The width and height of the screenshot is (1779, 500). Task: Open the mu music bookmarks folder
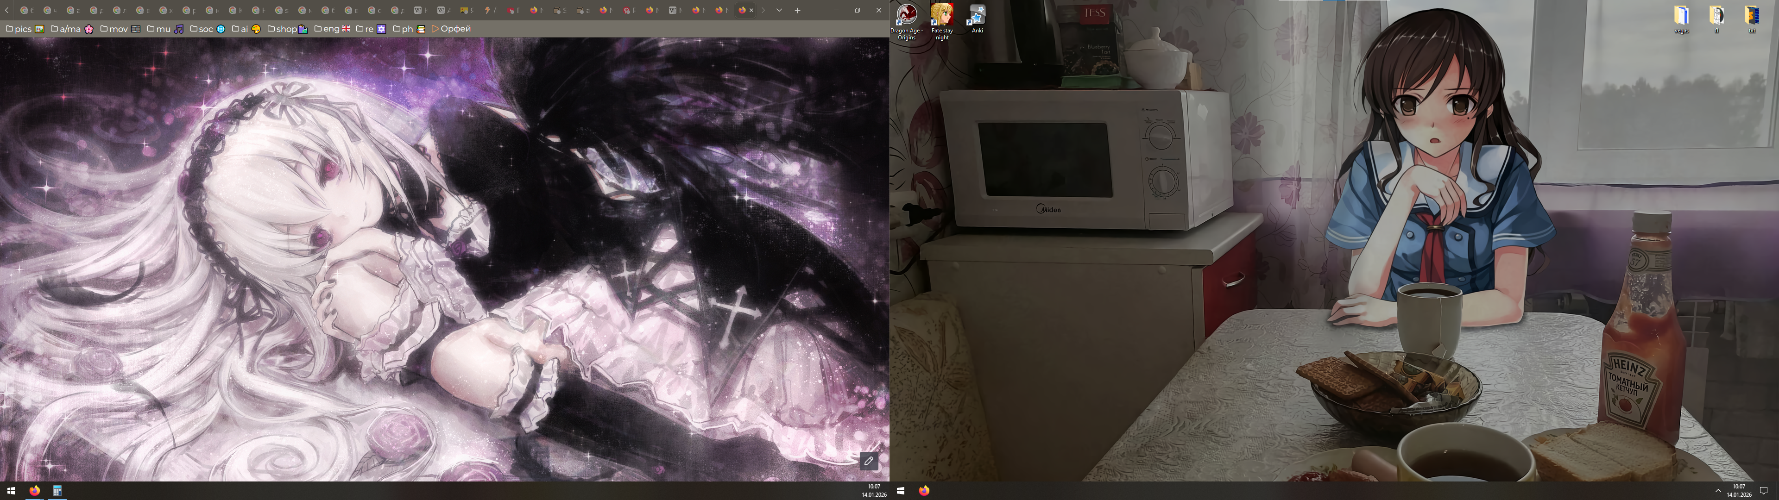pyautogui.click(x=164, y=29)
